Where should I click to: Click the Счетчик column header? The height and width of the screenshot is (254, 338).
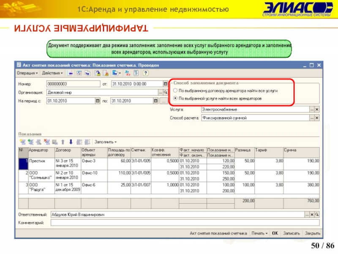(x=141, y=152)
